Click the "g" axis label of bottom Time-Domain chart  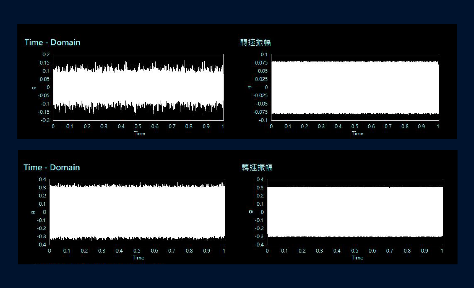coord(33,212)
